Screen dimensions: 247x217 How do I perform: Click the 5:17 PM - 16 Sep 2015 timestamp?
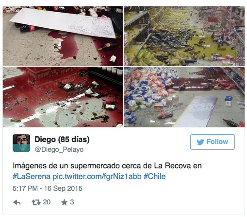(x=48, y=188)
